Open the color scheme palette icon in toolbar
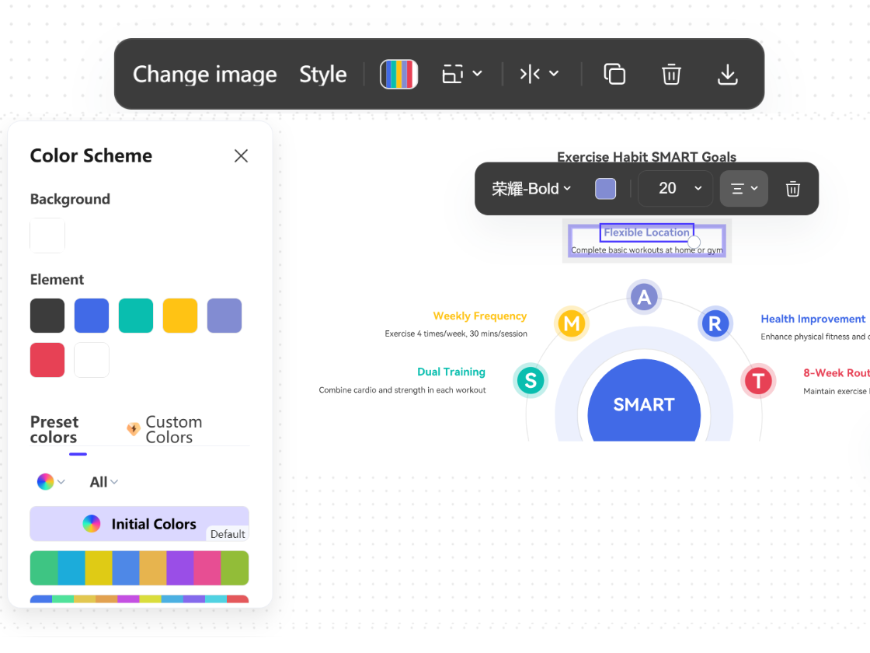 pos(398,74)
